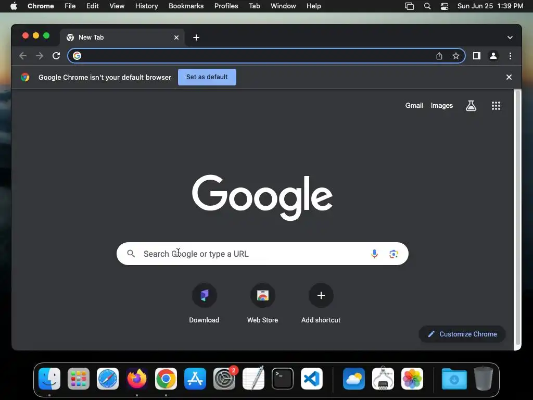This screenshot has height=400, width=533.
Task: Reload the page with refresh icon
Action: coord(56,56)
